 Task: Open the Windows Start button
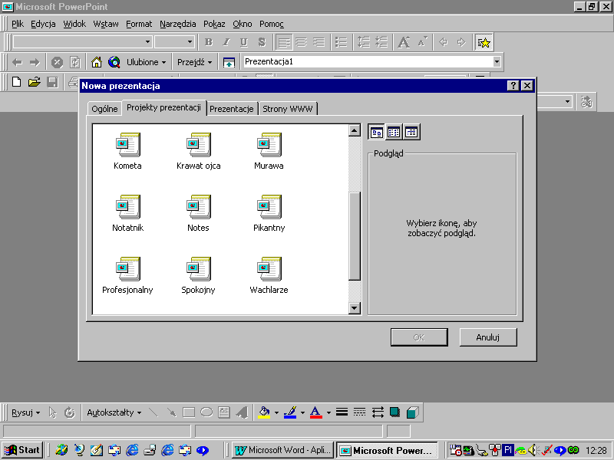pyautogui.click(x=22, y=450)
